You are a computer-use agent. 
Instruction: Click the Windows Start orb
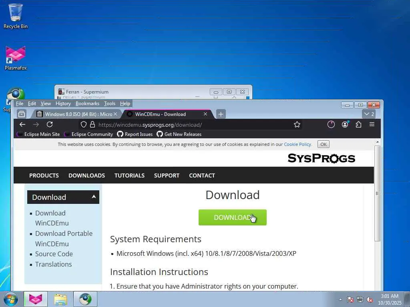click(11, 299)
